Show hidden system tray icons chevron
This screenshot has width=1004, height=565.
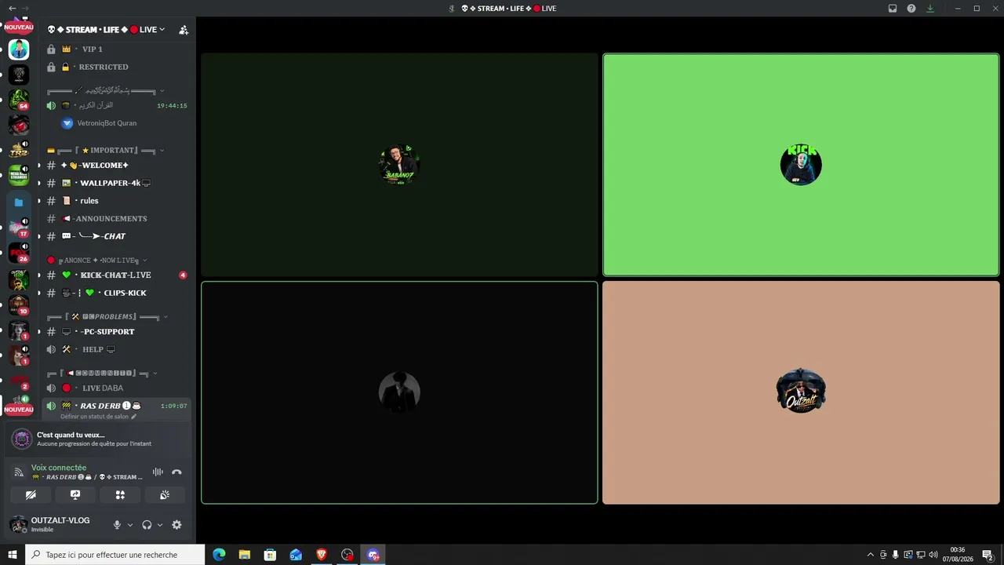tap(870, 555)
